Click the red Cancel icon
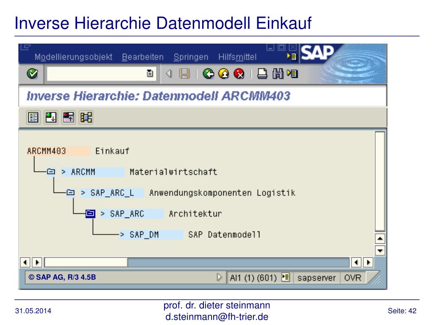The height and width of the screenshot is (325, 434). click(239, 74)
